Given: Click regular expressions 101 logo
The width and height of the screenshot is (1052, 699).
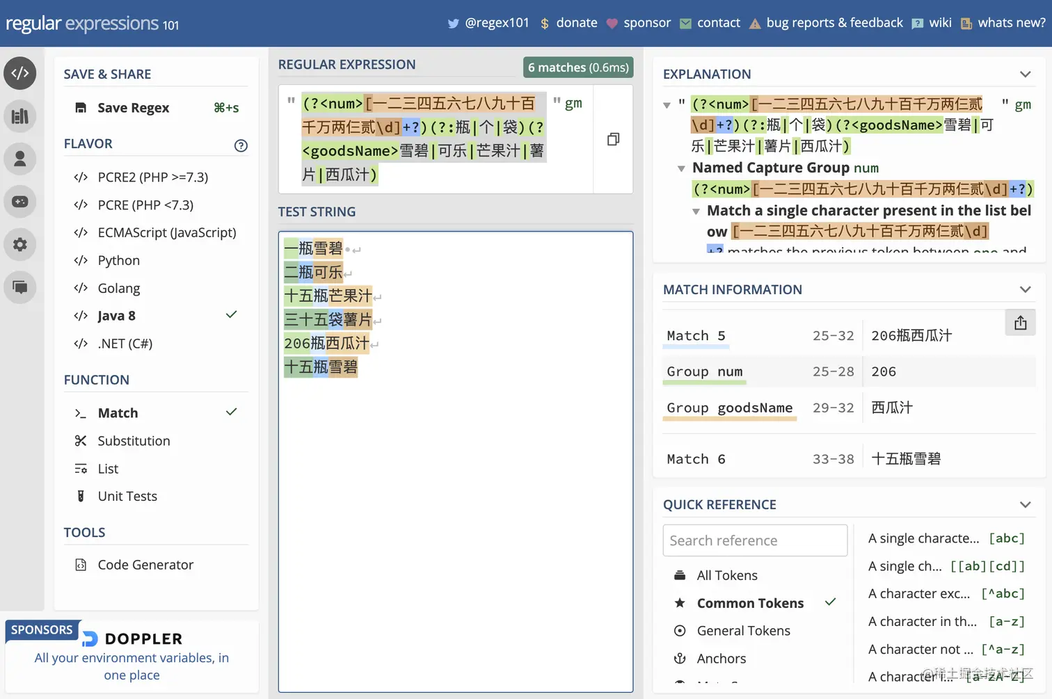Looking at the screenshot, I should click(93, 24).
